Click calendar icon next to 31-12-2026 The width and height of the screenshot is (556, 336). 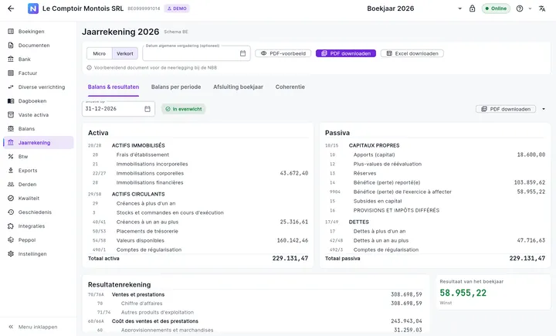147,109
